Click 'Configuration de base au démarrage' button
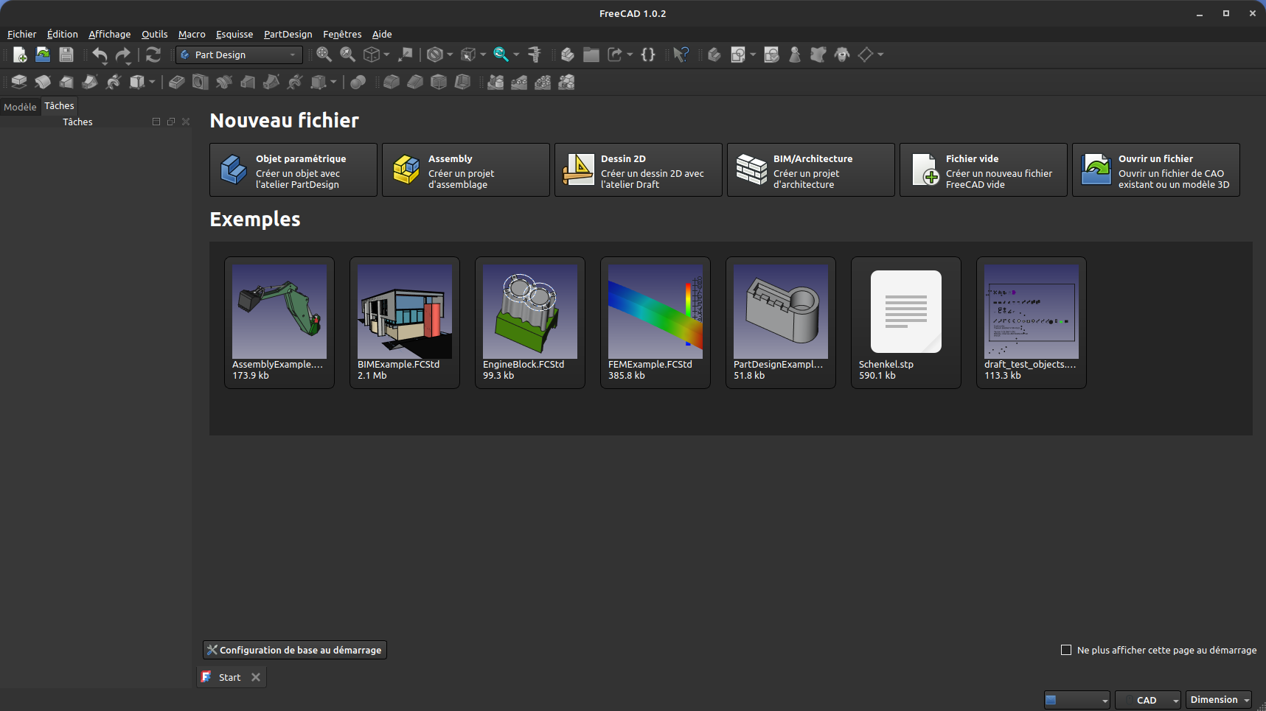Image resolution: width=1266 pixels, height=711 pixels. [295, 650]
